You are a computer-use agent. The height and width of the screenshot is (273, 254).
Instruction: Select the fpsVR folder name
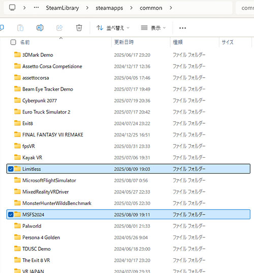click(28, 146)
